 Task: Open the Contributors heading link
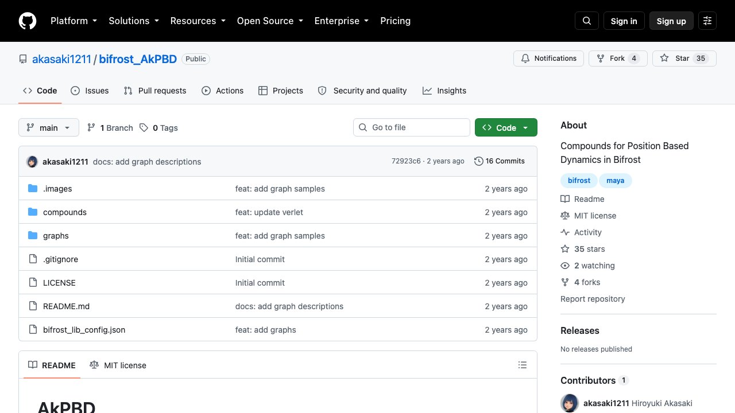588,380
